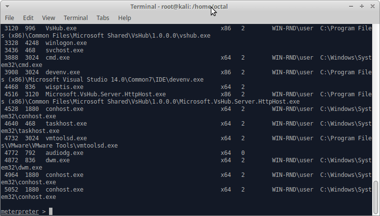This screenshot has height=216, width=380.
Task: Click PID 3328 in the process list
Action: (x=11, y=43)
